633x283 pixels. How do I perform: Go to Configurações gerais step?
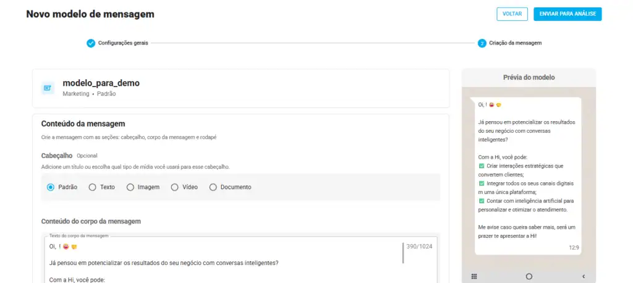[x=123, y=43]
